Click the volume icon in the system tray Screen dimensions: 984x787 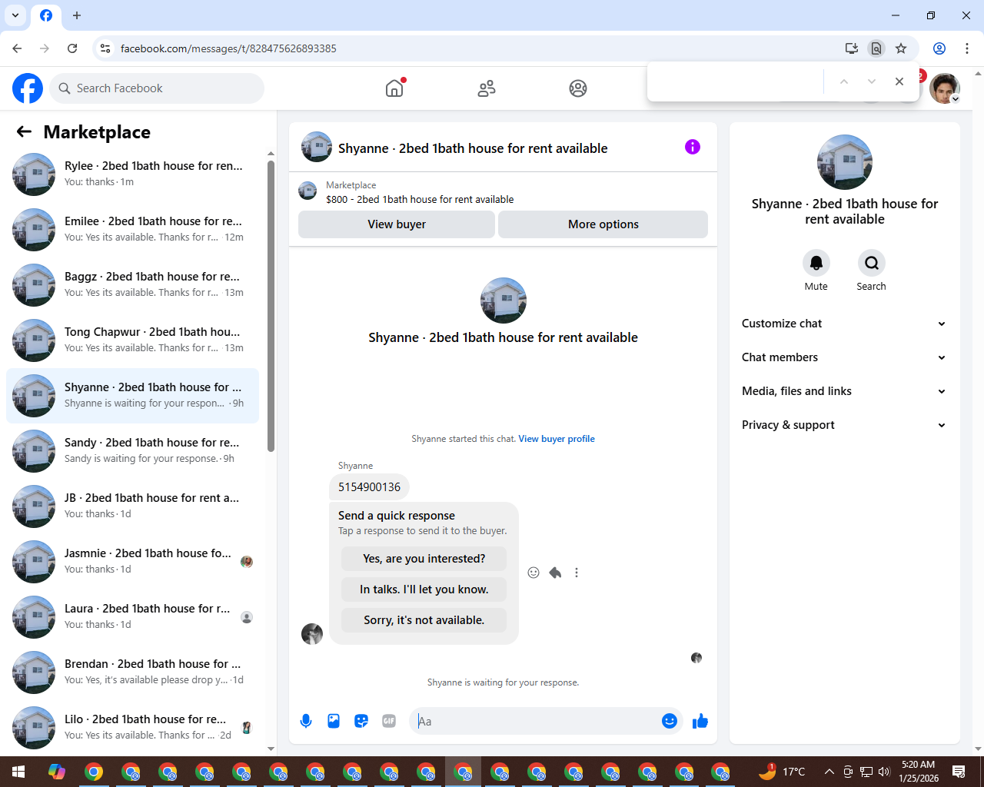[884, 772]
